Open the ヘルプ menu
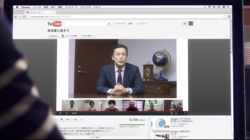This screenshot has height=140, width=250. [x=97, y=7]
